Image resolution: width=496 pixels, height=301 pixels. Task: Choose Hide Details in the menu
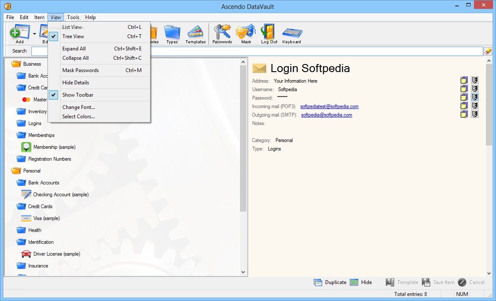point(99,83)
